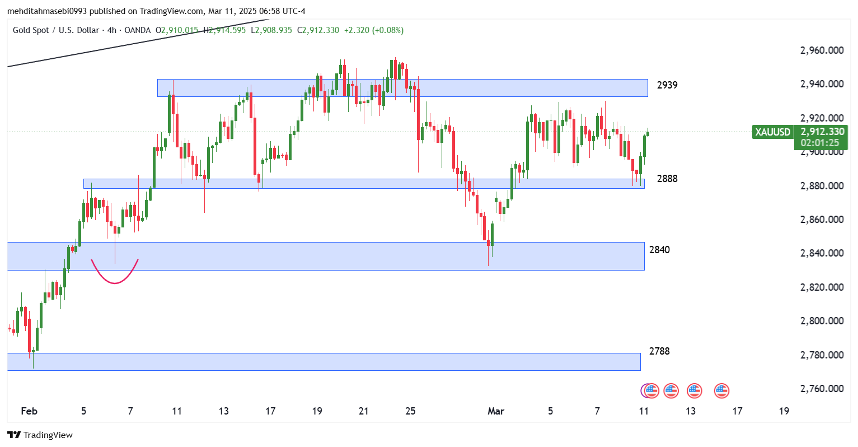
Task: Click the current price label 2,912.330
Action: (822, 132)
